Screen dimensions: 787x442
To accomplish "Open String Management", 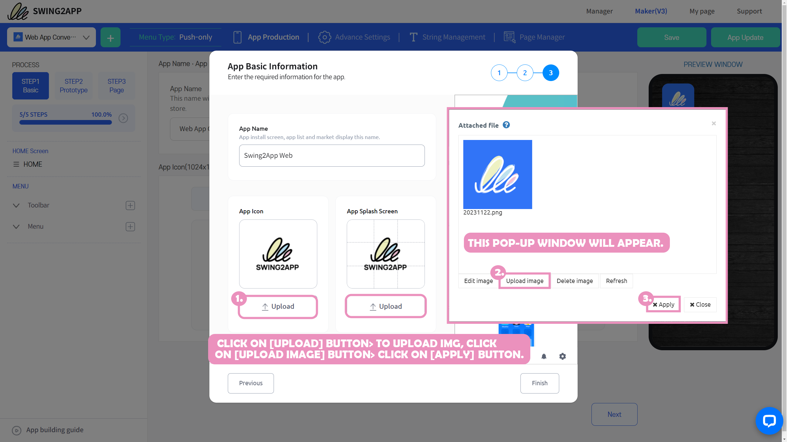I will pyautogui.click(x=447, y=37).
